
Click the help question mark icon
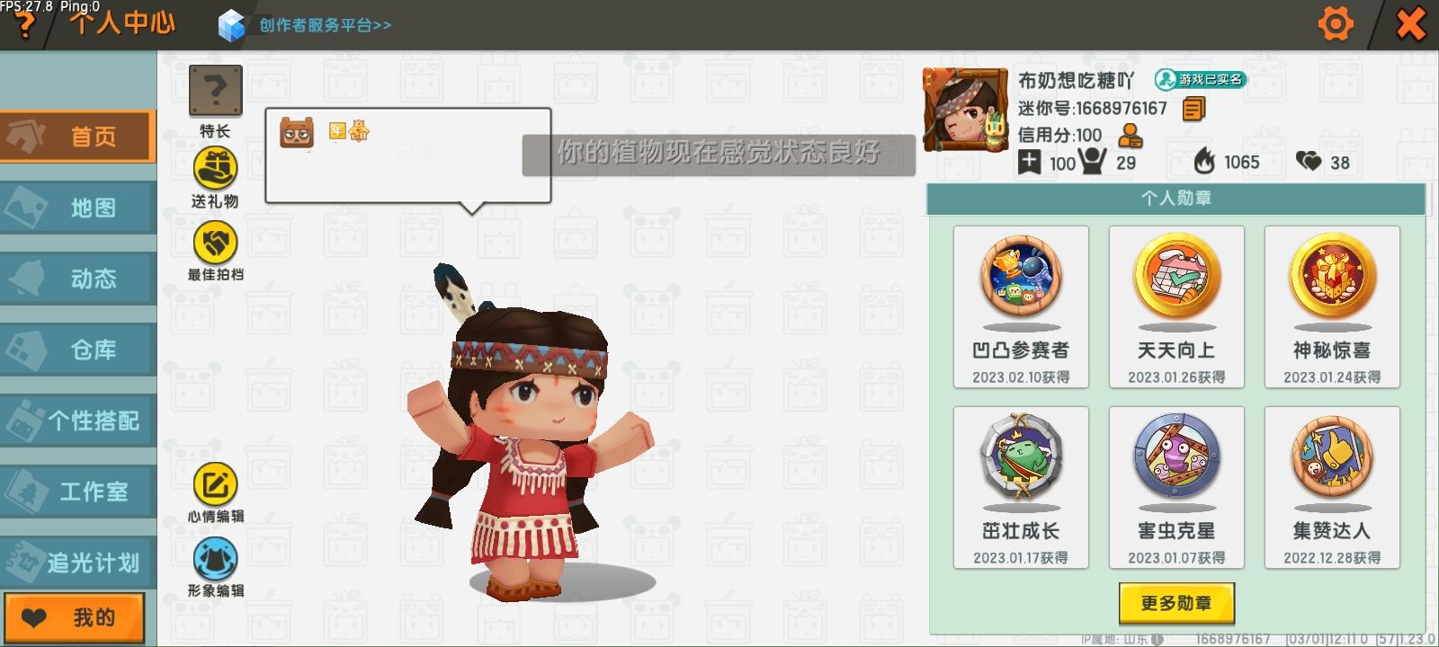[x=24, y=26]
